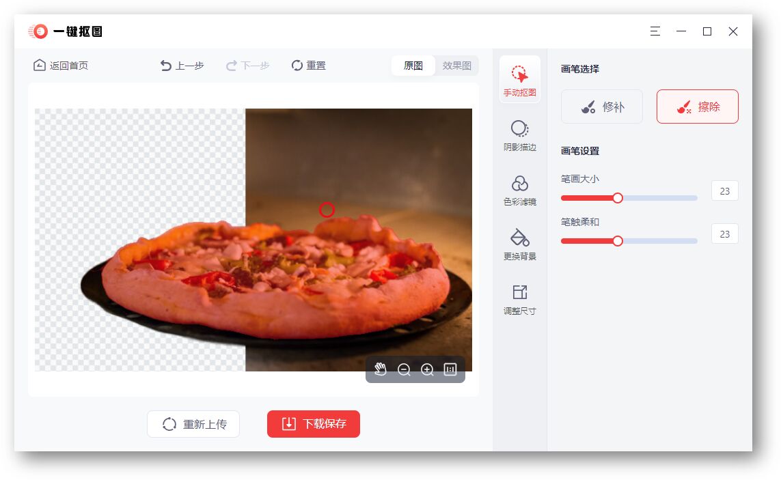The image size is (781, 480).
Task: Click the 1:1 actual size icon
Action: click(450, 369)
